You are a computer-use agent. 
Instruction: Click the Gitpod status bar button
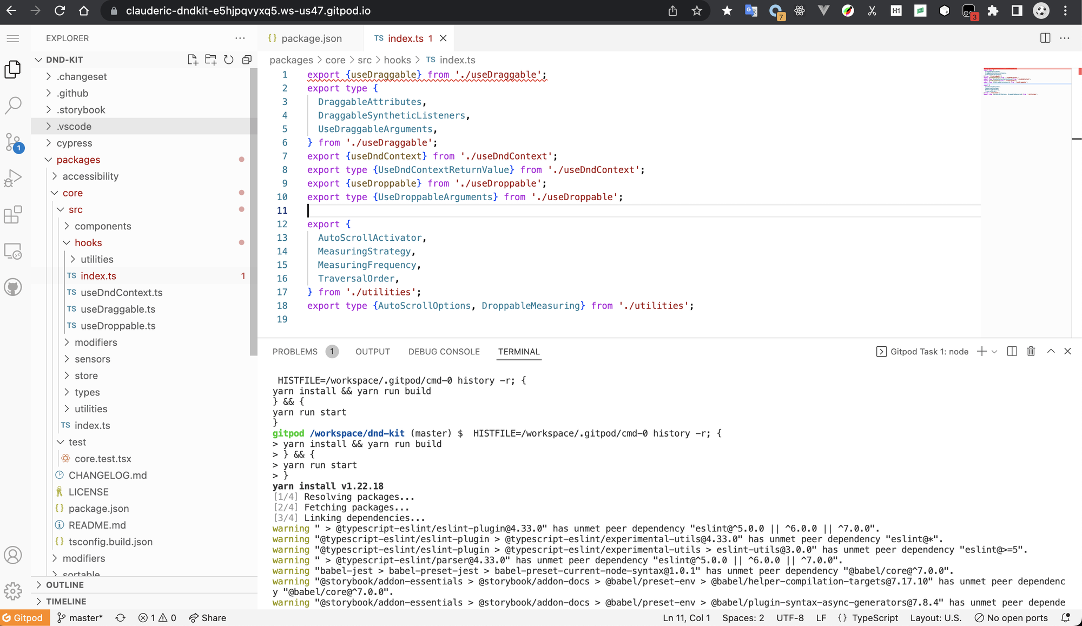[x=25, y=618]
